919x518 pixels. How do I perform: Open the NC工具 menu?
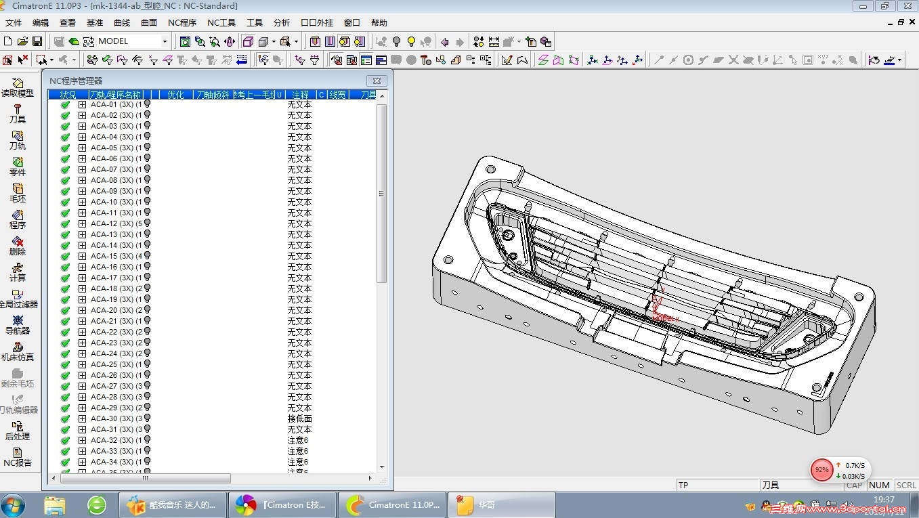click(221, 23)
